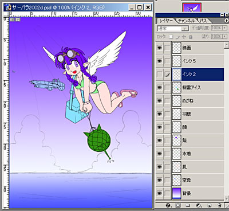Add a layer mask

click(x=178, y=205)
